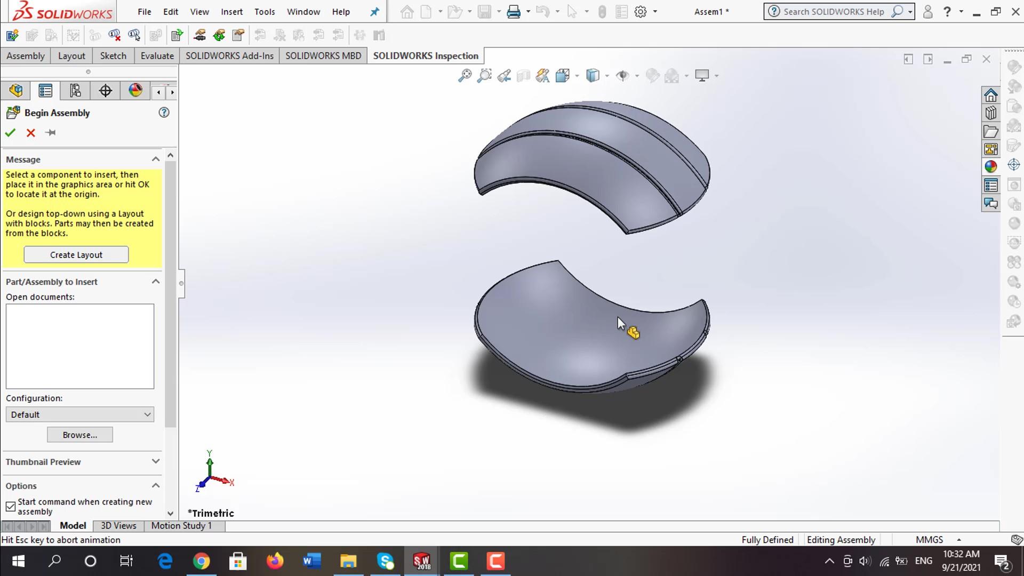Click the Begin Assembly help question mark

164,113
